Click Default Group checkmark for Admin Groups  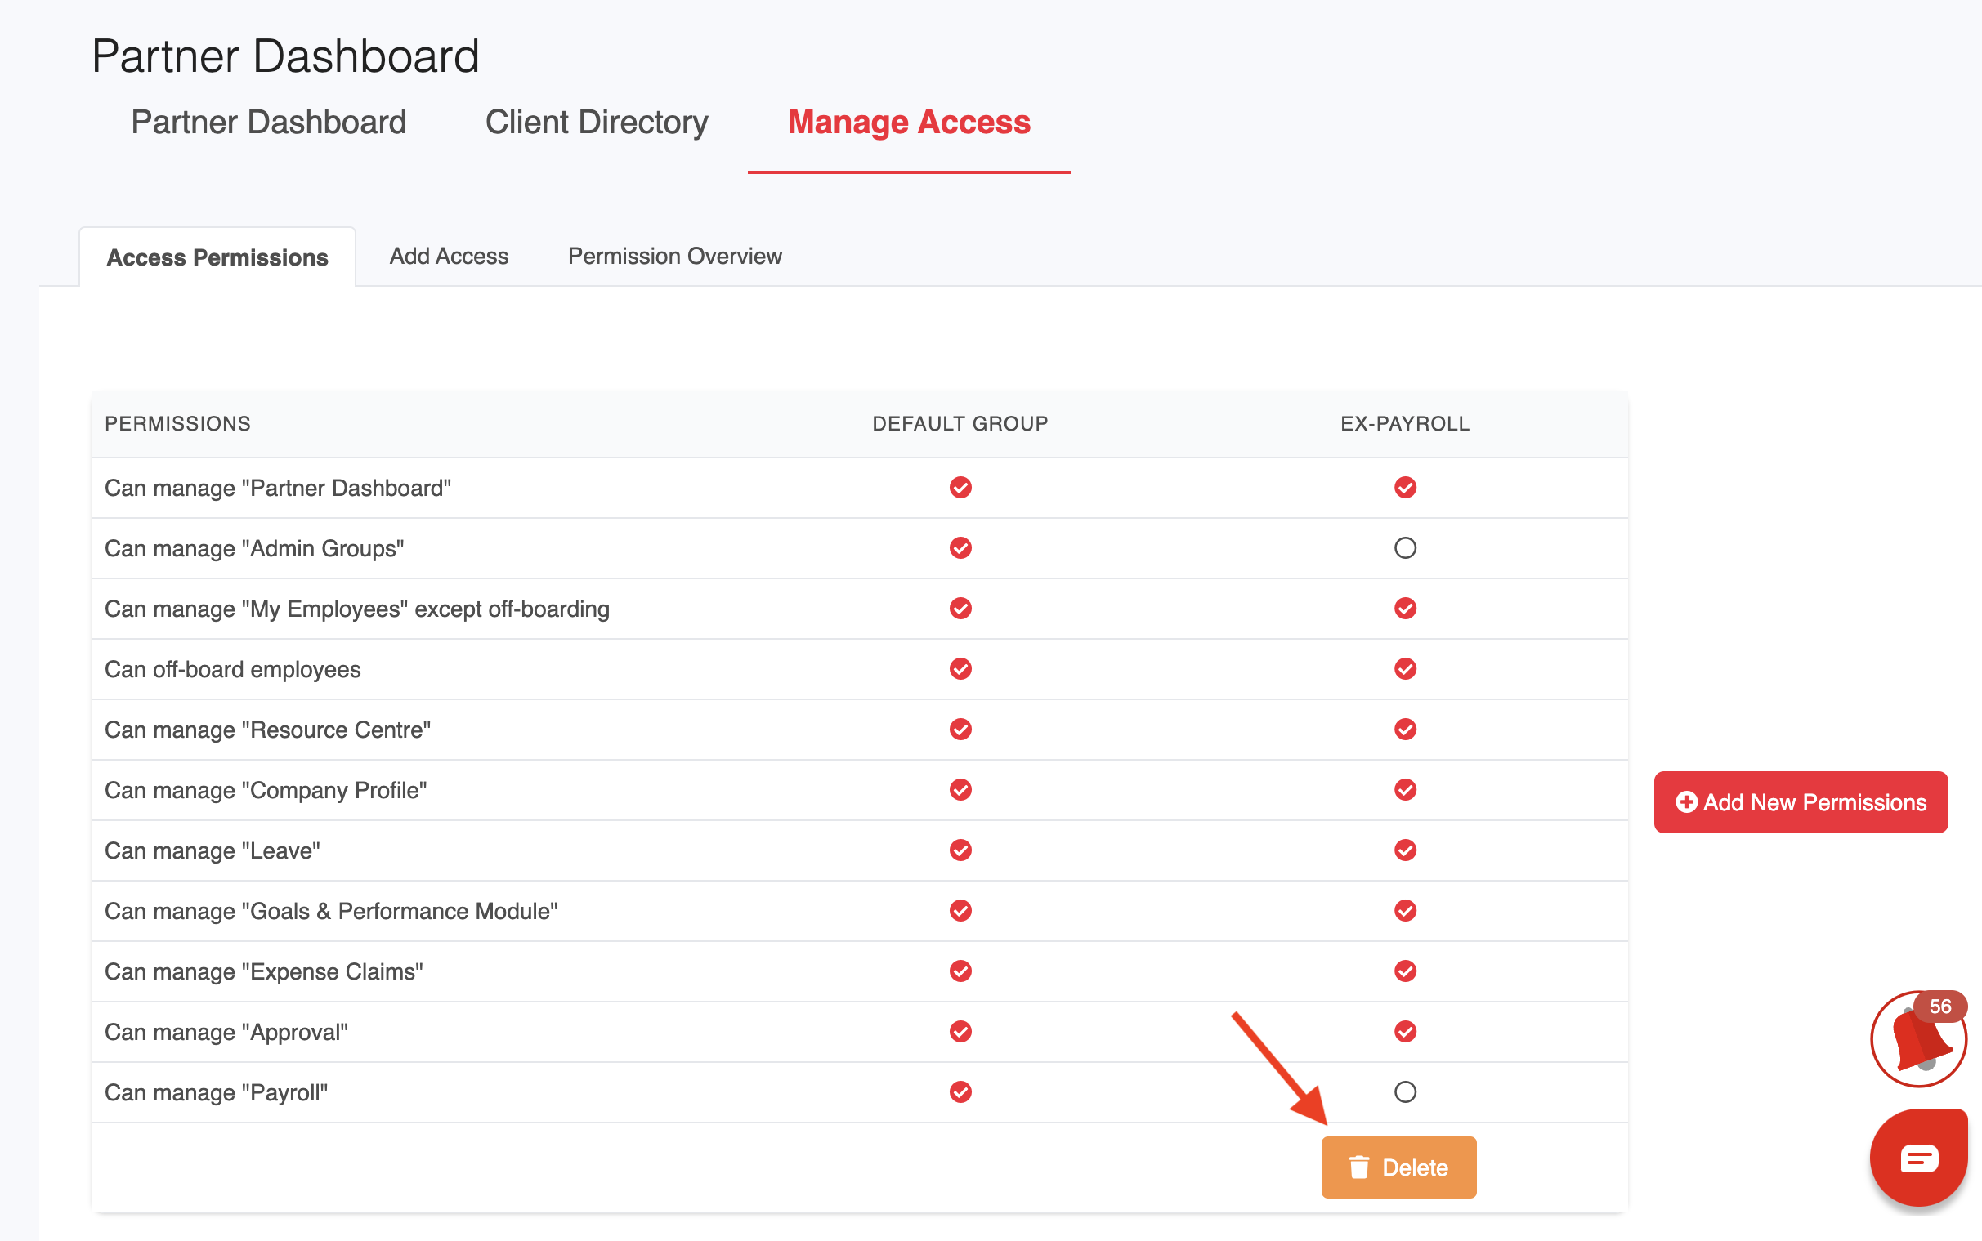coord(960,547)
